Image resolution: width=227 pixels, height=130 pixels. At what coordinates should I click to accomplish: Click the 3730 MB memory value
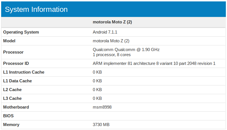[x=101, y=125]
